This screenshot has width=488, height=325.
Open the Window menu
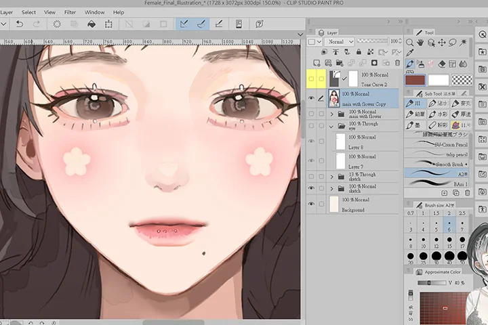coord(95,12)
